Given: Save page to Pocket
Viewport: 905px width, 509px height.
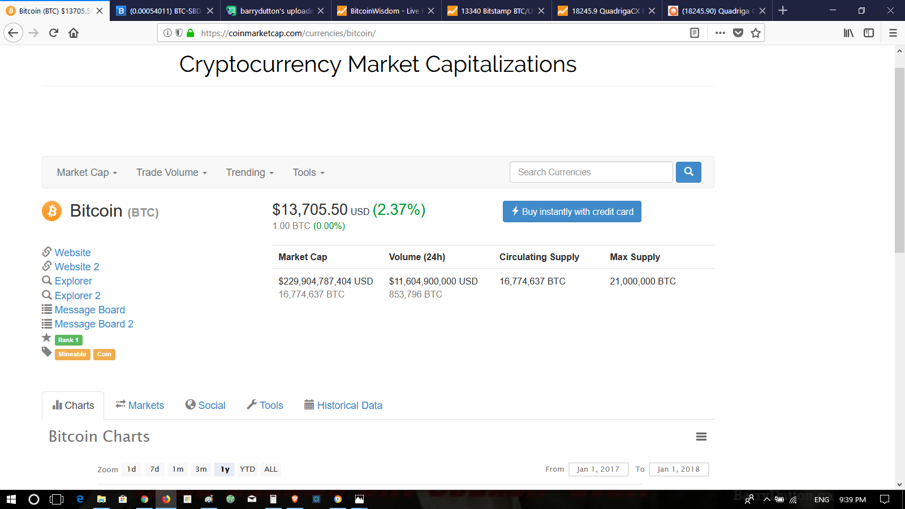Looking at the screenshot, I should pyautogui.click(x=738, y=33).
